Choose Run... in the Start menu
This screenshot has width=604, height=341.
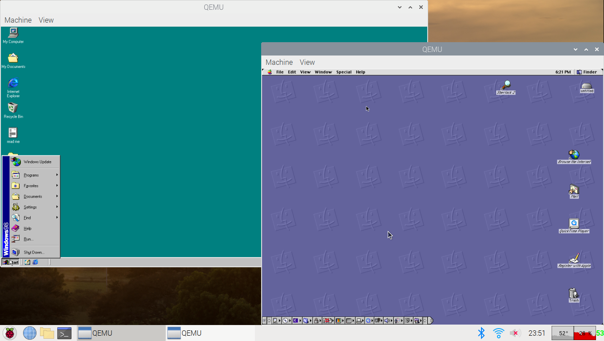35,239
